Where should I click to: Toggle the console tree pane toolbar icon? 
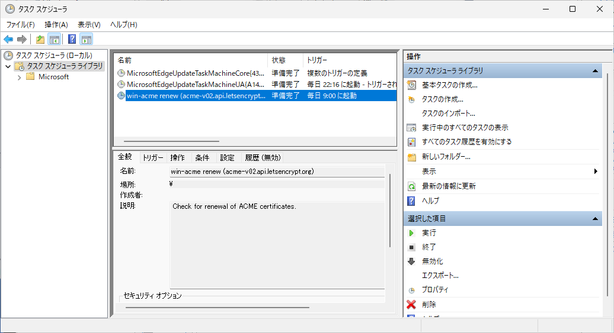55,39
